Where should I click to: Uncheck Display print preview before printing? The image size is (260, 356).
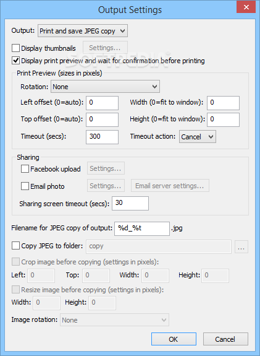(x=15, y=61)
